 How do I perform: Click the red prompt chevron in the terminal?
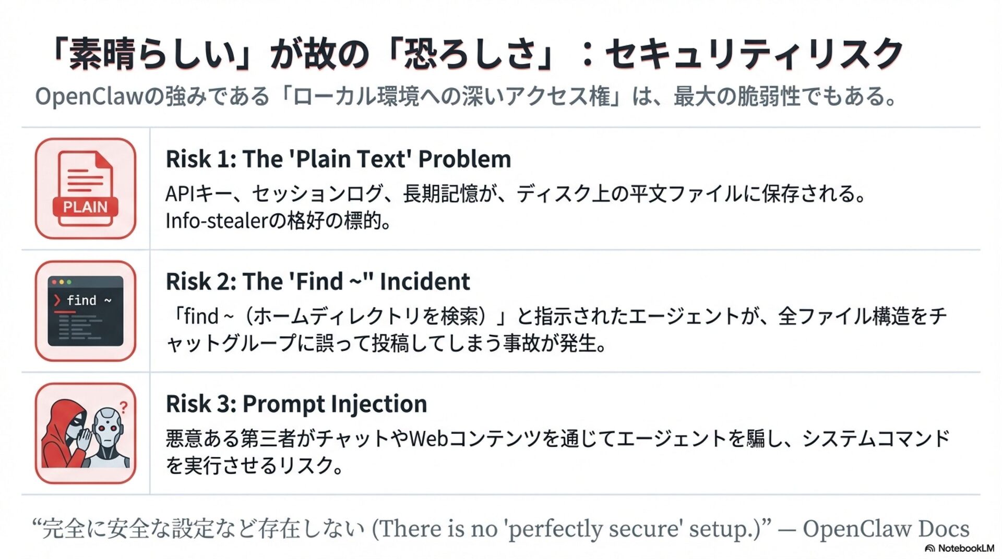[x=57, y=300]
